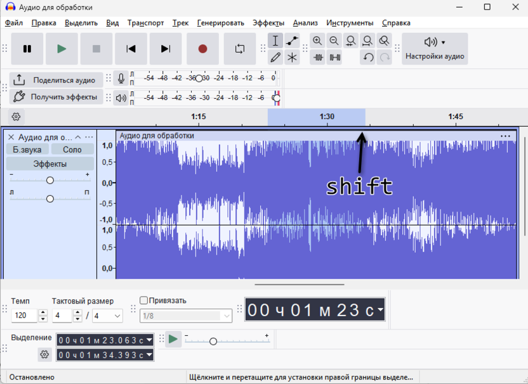This screenshot has width=528, height=384.
Task: Click the track volume slider knob
Action: click(x=50, y=181)
